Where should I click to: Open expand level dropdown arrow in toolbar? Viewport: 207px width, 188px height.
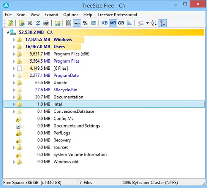[147, 23]
